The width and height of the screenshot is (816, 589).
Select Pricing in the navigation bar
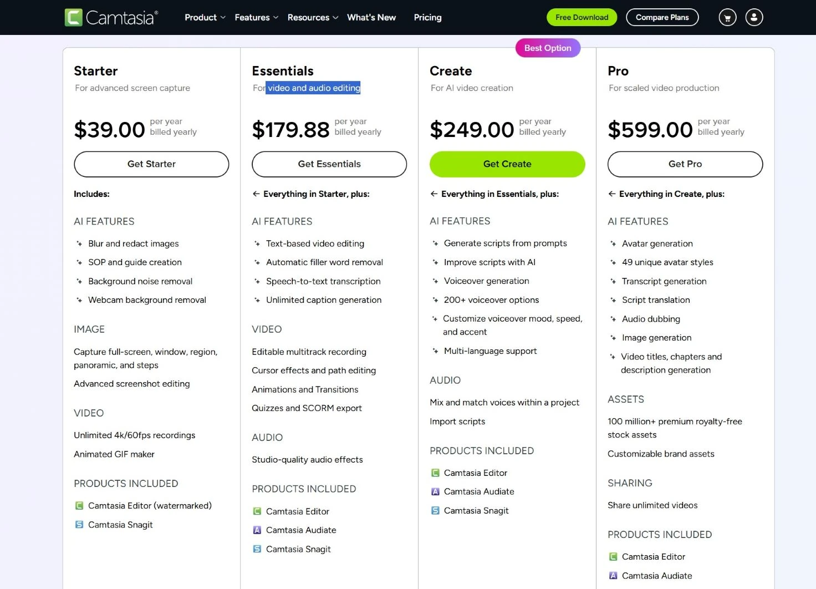(x=427, y=17)
